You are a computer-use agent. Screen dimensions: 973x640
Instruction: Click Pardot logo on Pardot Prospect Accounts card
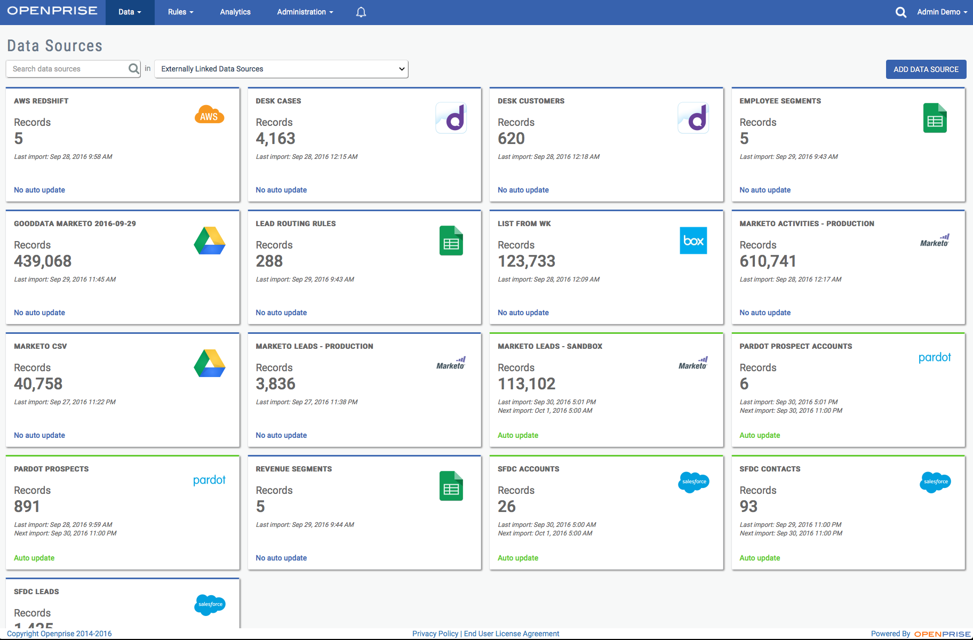point(935,357)
